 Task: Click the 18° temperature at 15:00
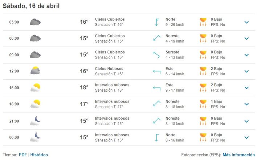[84, 88]
